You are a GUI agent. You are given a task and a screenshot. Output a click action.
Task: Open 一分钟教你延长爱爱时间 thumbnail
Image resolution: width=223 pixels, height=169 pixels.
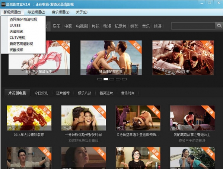point(84,118)
